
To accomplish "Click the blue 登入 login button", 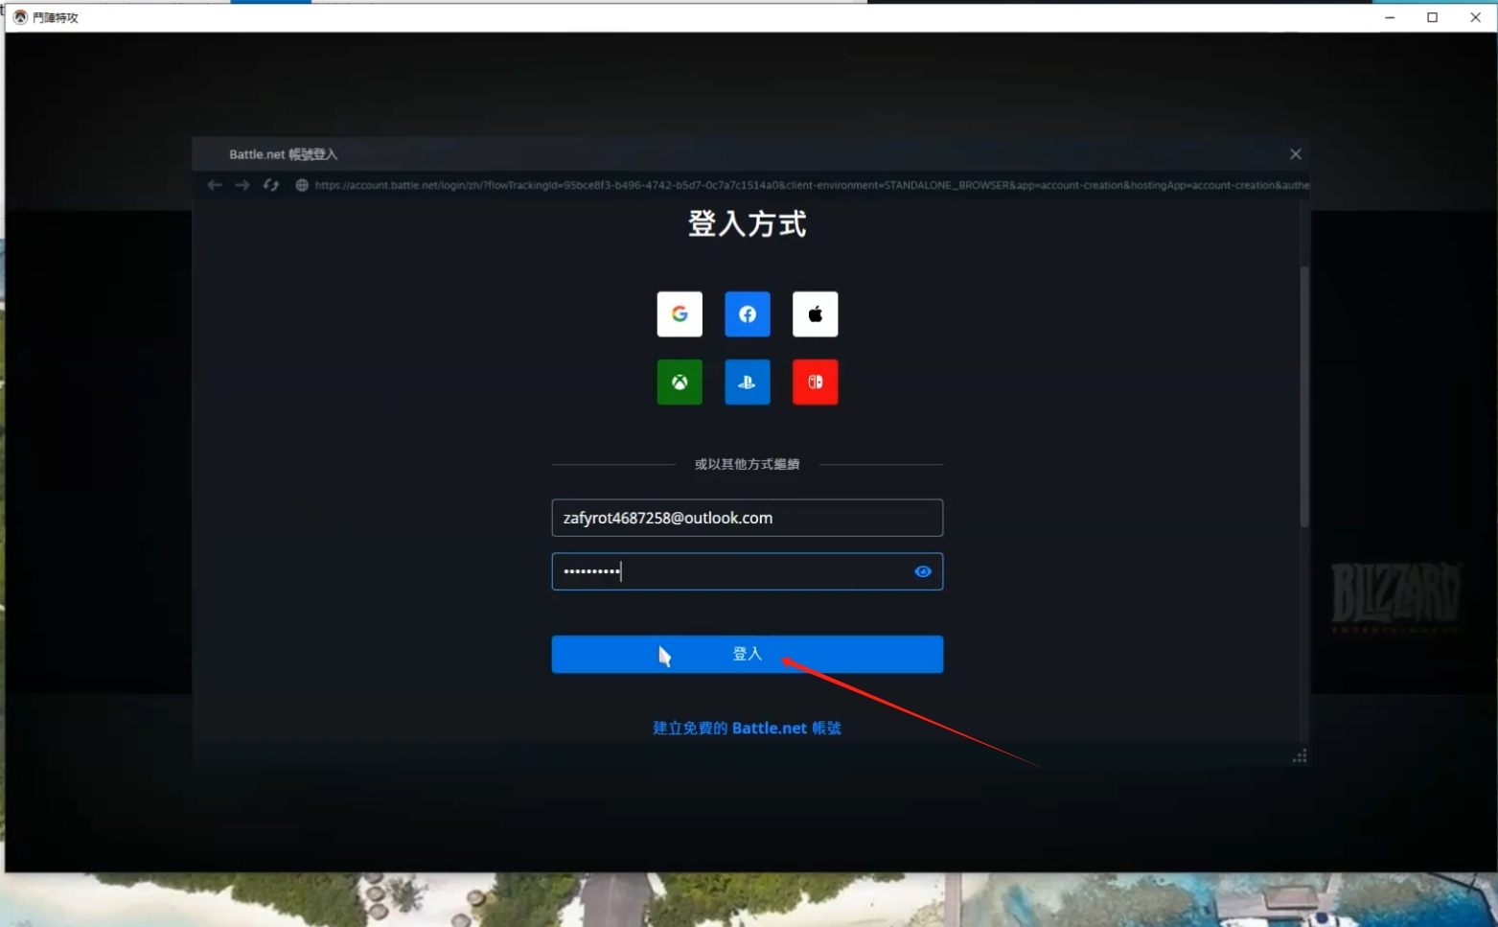I will coord(748,654).
